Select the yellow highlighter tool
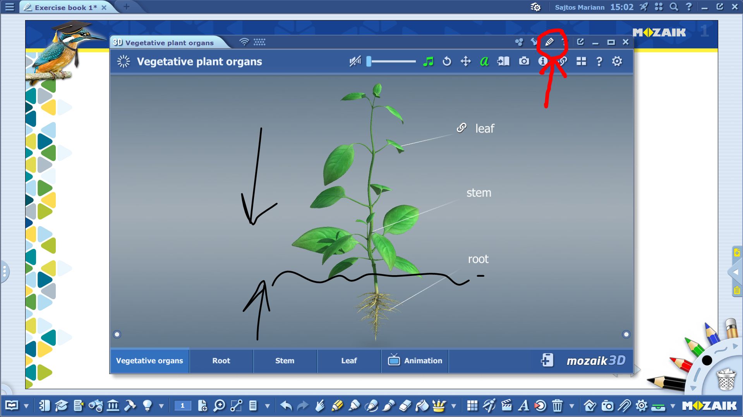Image resolution: width=743 pixels, height=417 pixels. (x=337, y=405)
